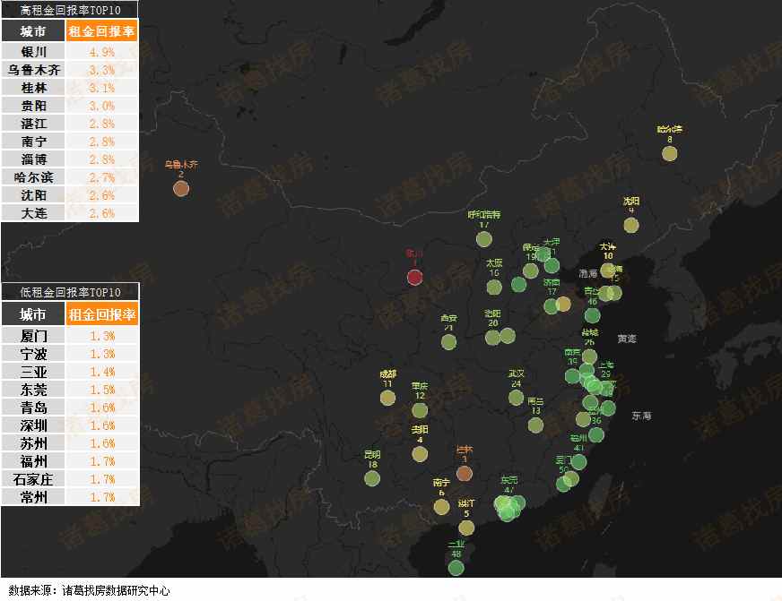
Task: Click the 湛江 map dot ranked 5
Action: (466, 528)
